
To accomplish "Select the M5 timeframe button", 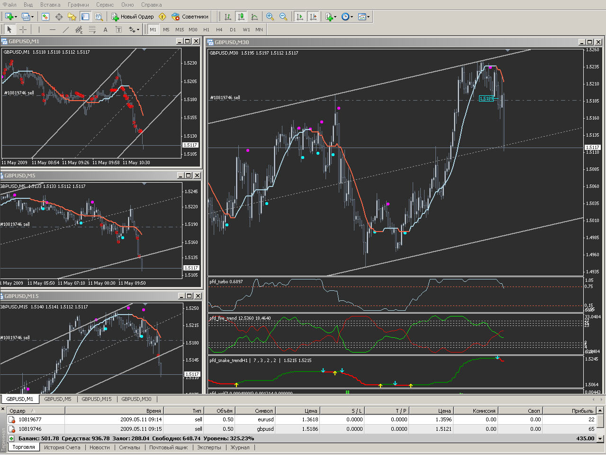I will (x=166, y=29).
